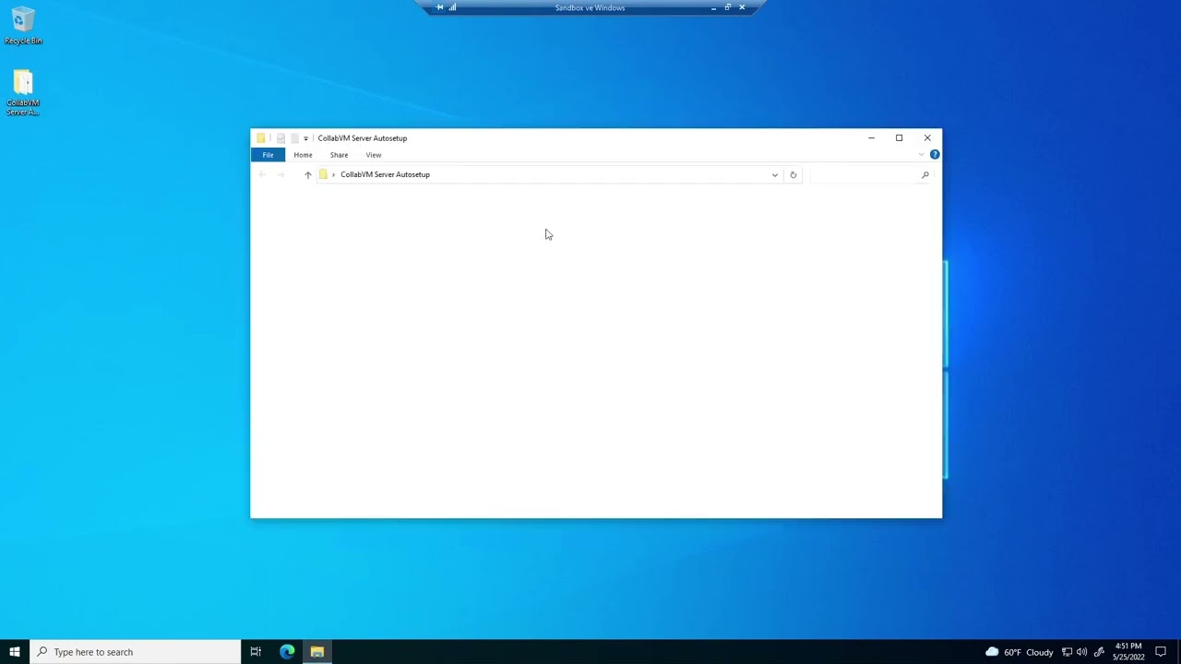Click the search magnifier icon in Explorer
1181x664 pixels.
point(925,174)
